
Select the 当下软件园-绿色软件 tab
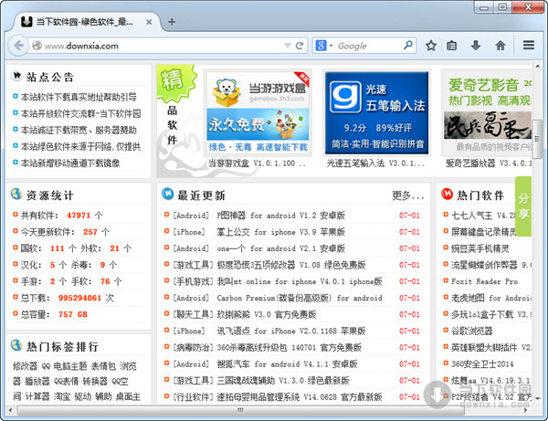[84, 22]
